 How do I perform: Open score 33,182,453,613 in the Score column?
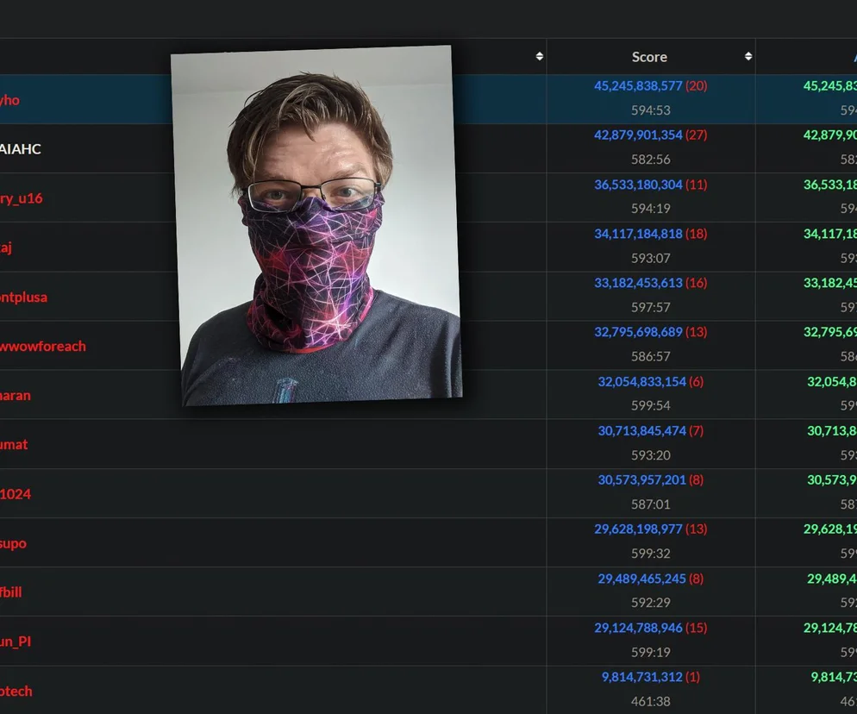638,283
